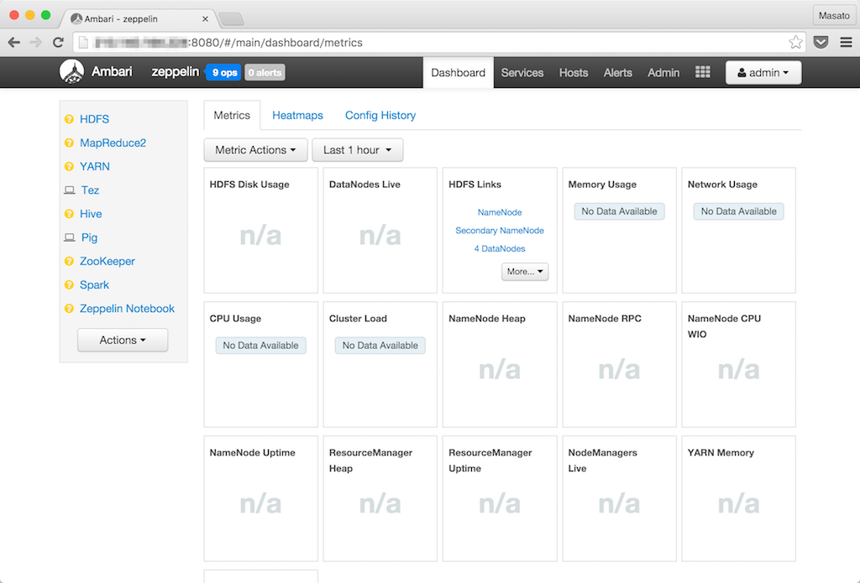Click the Memory Usage widget
This screenshot has height=583, width=860.
pos(619,230)
